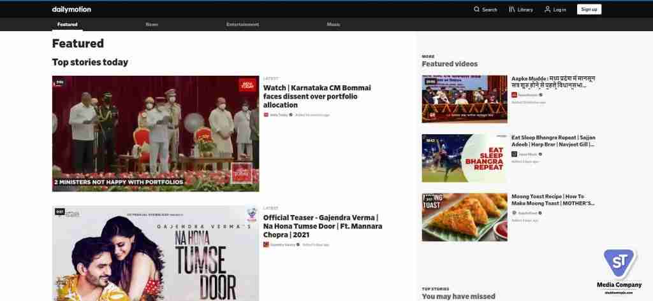The image size is (653, 301).
Task: Open the Eat Sleep Bhangra Repeat thumbnail
Action: click(464, 158)
